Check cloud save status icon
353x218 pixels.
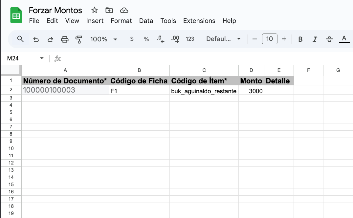(x=124, y=10)
